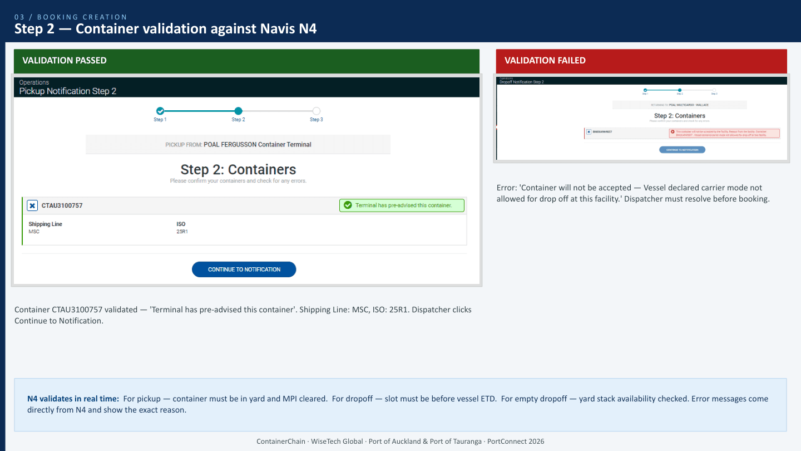The image size is (801, 451).
Task: Click the X icon of the failed dropoff container
Action: click(589, 132)
